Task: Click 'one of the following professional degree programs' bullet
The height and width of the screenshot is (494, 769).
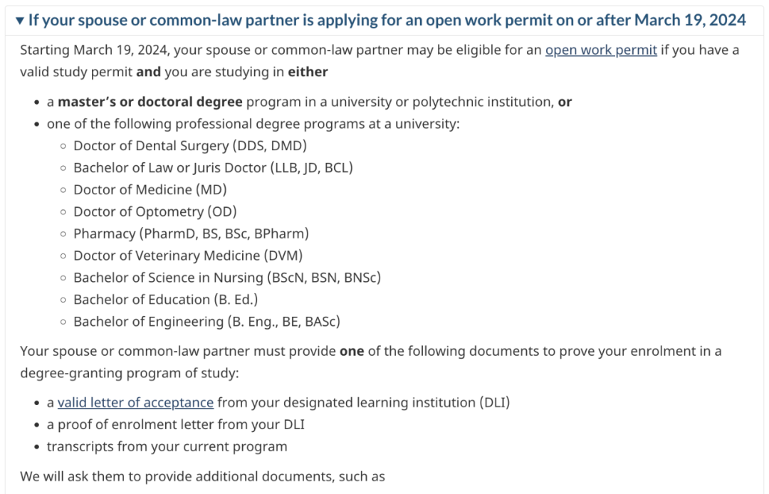Action: 253,124
